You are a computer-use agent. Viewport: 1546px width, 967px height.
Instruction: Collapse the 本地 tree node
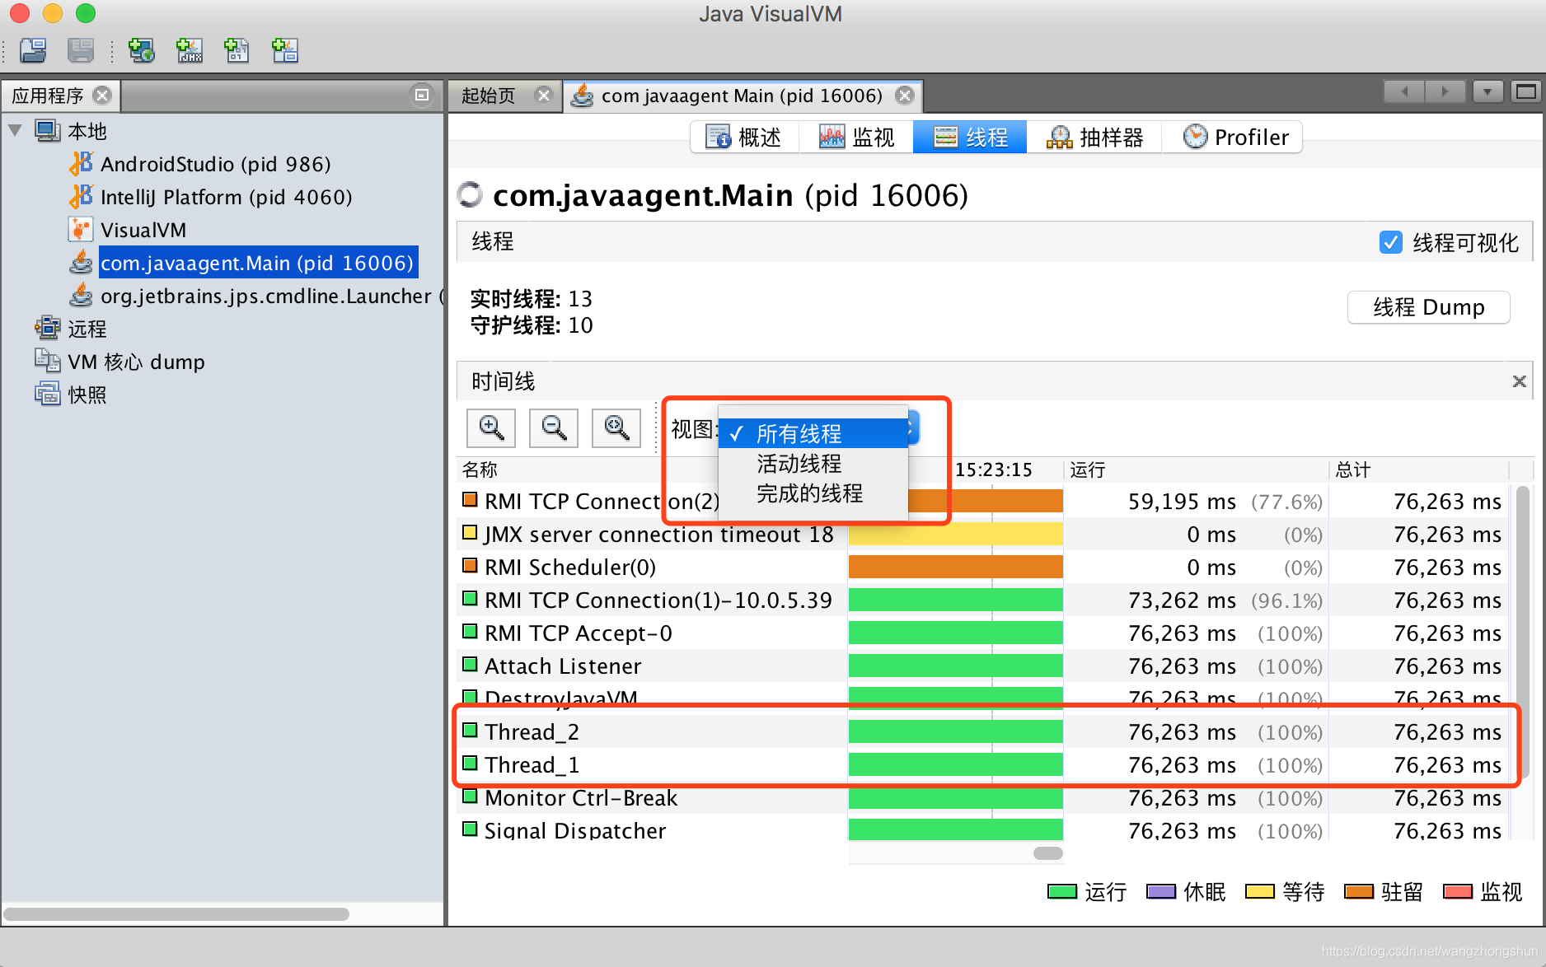click(15, 130)
